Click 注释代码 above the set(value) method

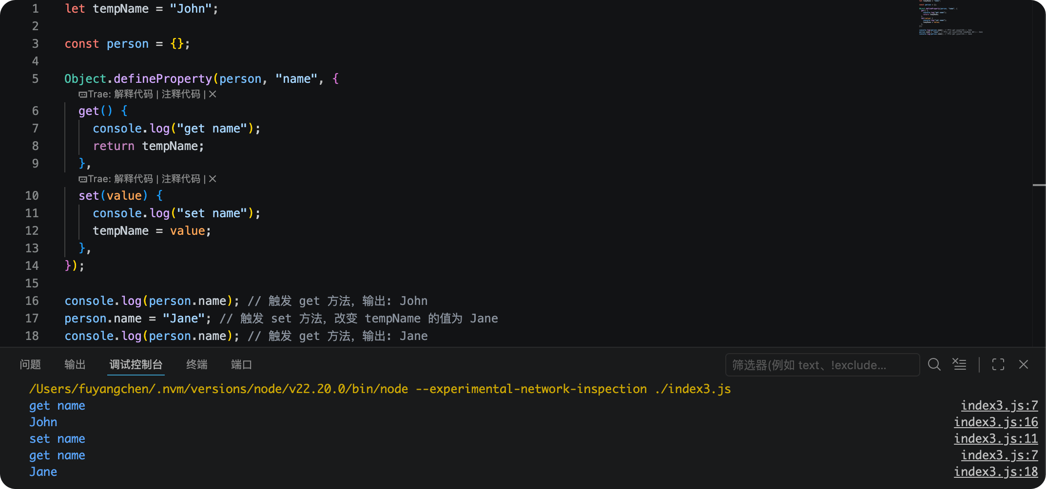(x=181, y=179)
